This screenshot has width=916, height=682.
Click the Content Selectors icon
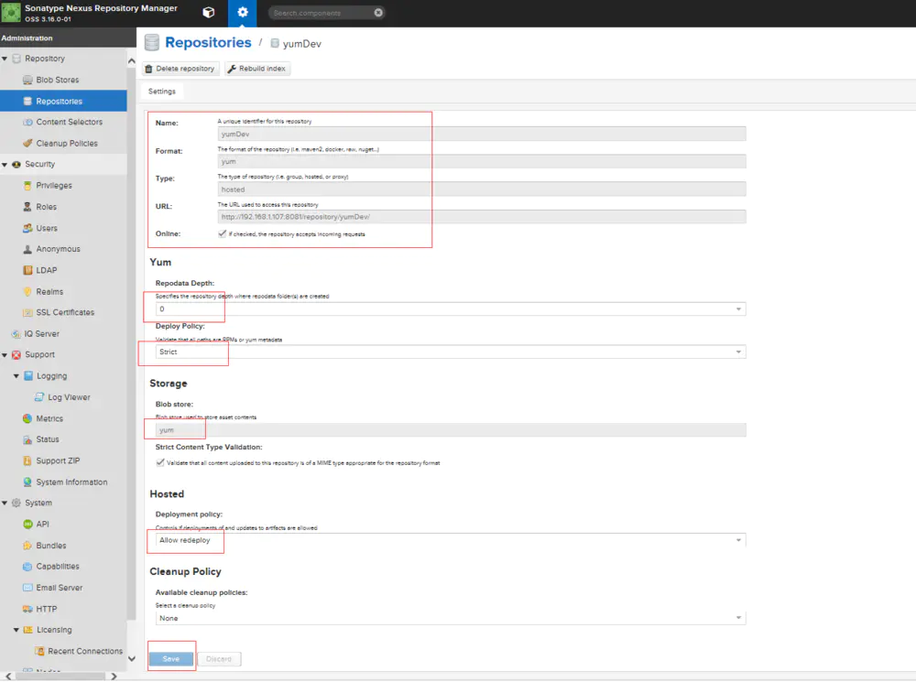coord(27,122)
